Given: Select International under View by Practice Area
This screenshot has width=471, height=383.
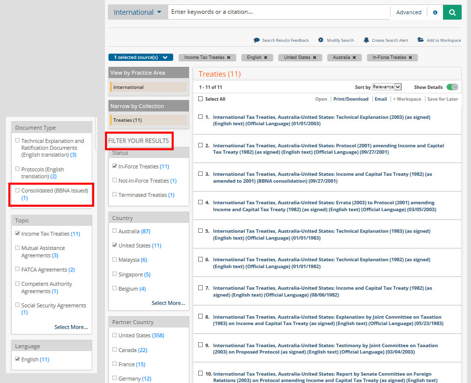Looking at the screenshot, I should point(149,87).
